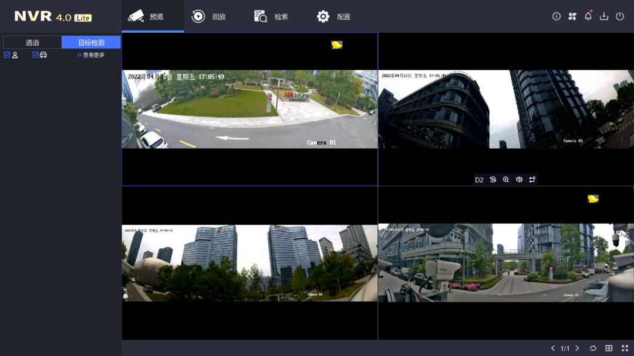This screenshot has height=356, width=634.
Task: Start instant playback on the D2 toolbar
Action: pyautogui.click(x=493, y=180)
